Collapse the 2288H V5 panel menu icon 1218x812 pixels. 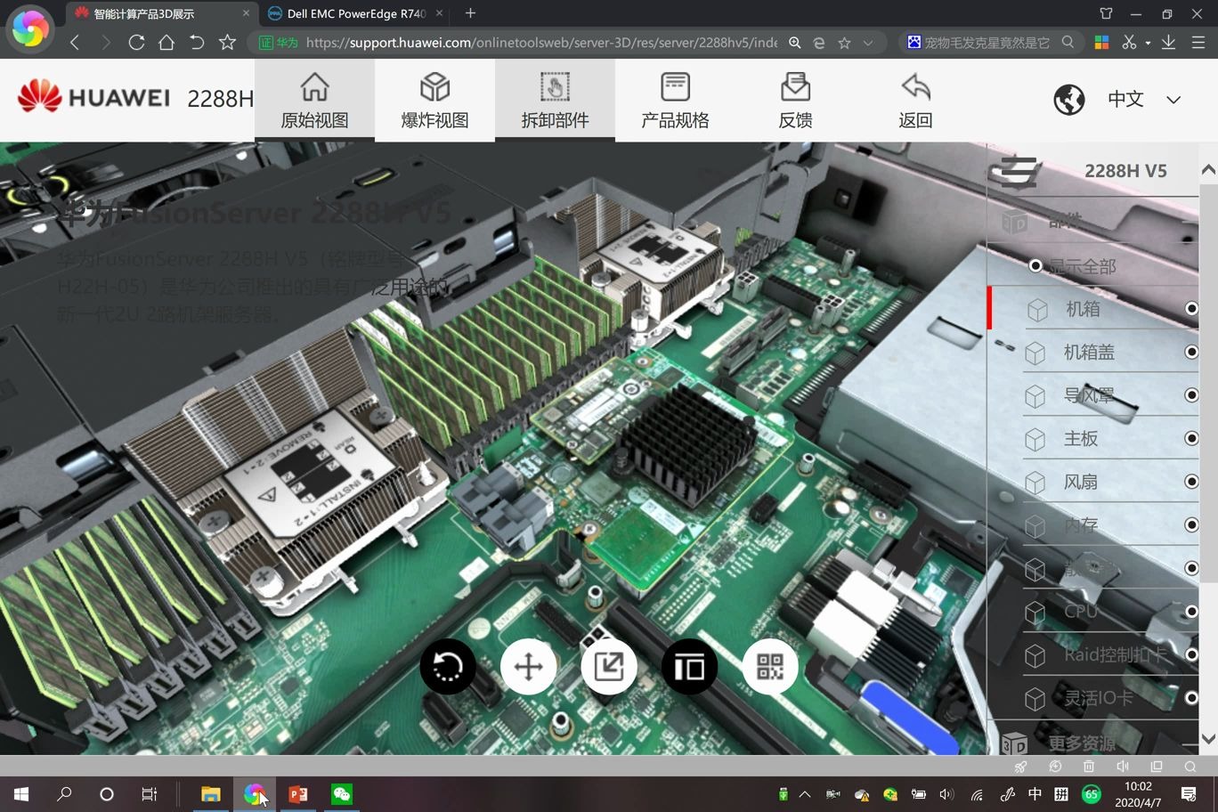[x=1019, y=171]
